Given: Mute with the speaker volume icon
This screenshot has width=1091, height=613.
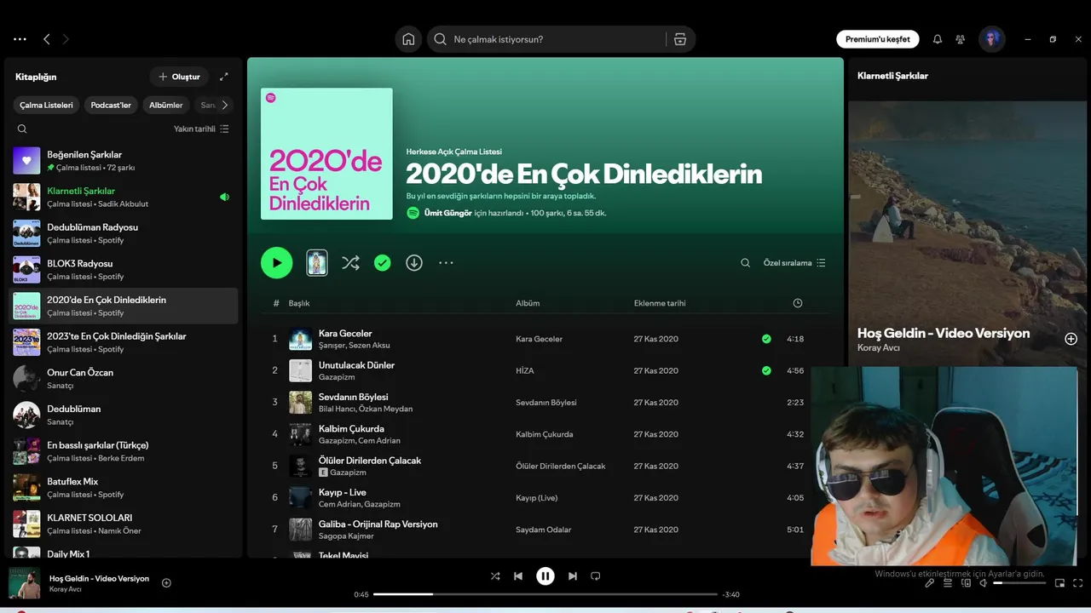Looking at the screenshot, I should [984, 583].
